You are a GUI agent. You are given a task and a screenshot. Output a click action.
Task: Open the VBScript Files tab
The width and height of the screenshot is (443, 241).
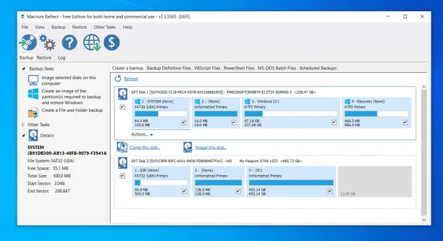tap(207, 68)
